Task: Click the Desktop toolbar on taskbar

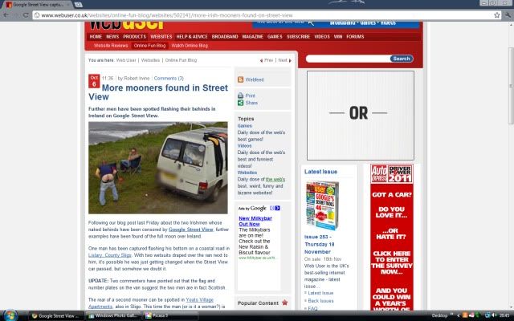Action: pyautogui.click(x=439, y=315)
